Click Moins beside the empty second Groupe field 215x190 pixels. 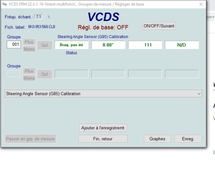click(29, 78)
